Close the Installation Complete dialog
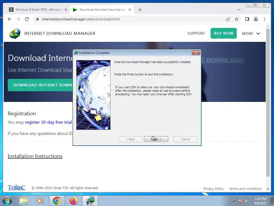 [196, 53]
